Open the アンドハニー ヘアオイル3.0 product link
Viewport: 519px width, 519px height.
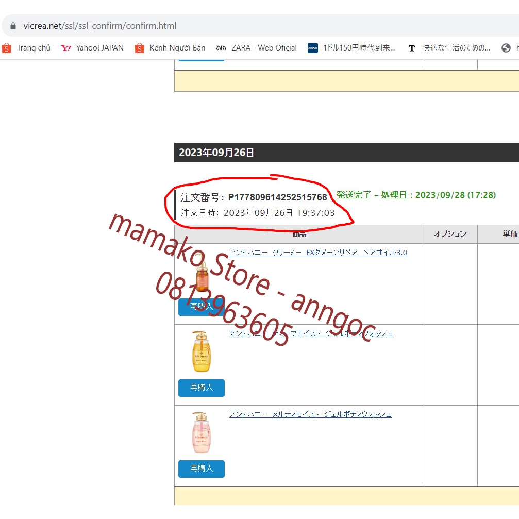click(318, 252)
